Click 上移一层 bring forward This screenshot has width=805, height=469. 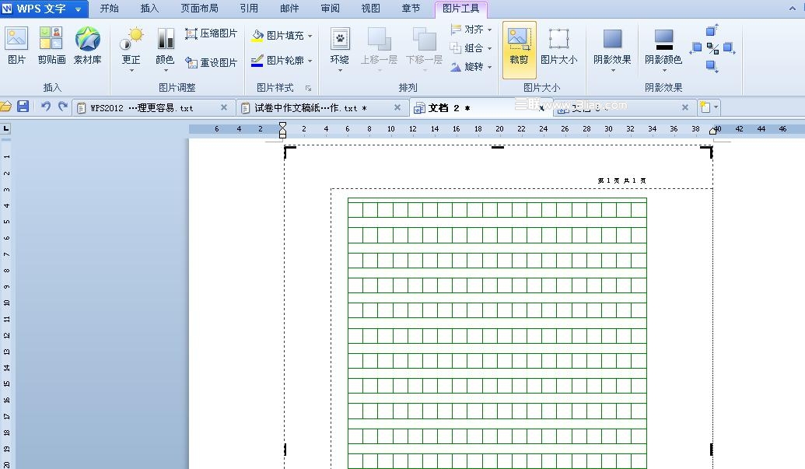tap(379, 49)
